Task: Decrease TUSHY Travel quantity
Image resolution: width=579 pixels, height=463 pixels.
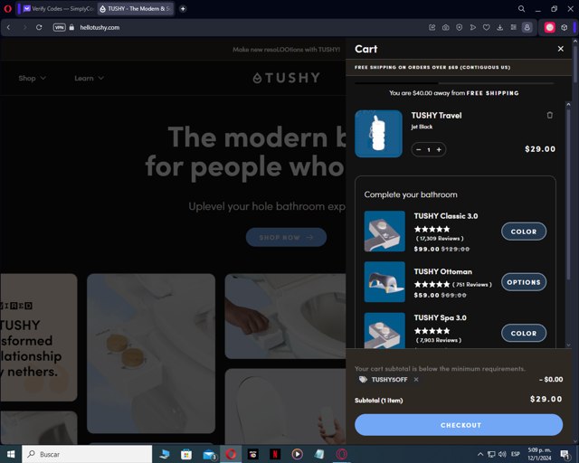Action: tap(418, 149)
